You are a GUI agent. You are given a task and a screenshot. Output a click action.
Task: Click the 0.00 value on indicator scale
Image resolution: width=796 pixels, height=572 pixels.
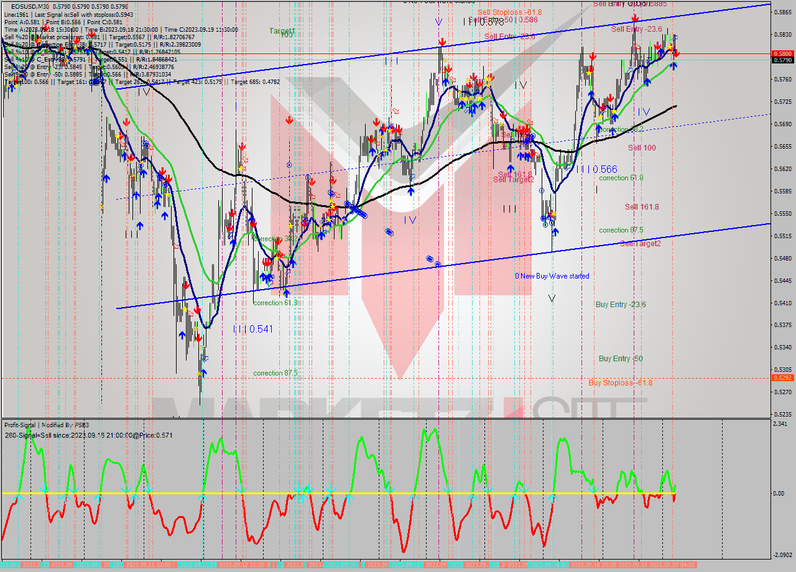click(779, 493)
